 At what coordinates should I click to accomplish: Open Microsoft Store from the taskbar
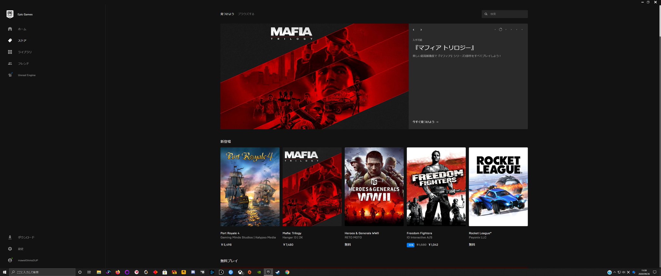click(165, 272)
